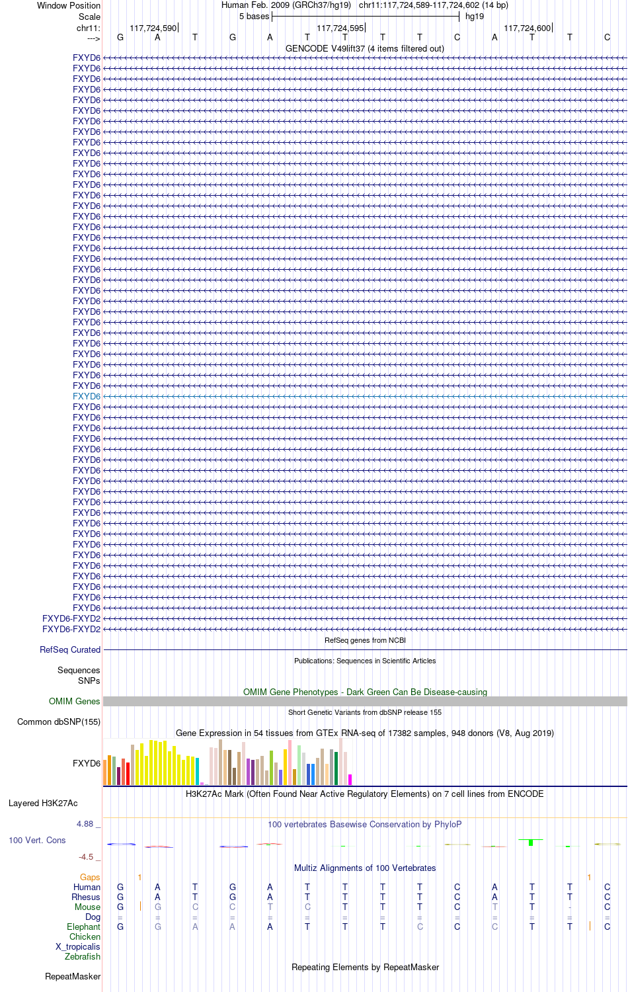Open the RefSeq Curated track label
The width and height of the screenshot is (628, 992).
tap(70, 649)
